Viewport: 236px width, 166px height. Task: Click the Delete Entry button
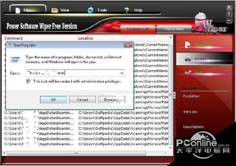(x=204, y=58)
